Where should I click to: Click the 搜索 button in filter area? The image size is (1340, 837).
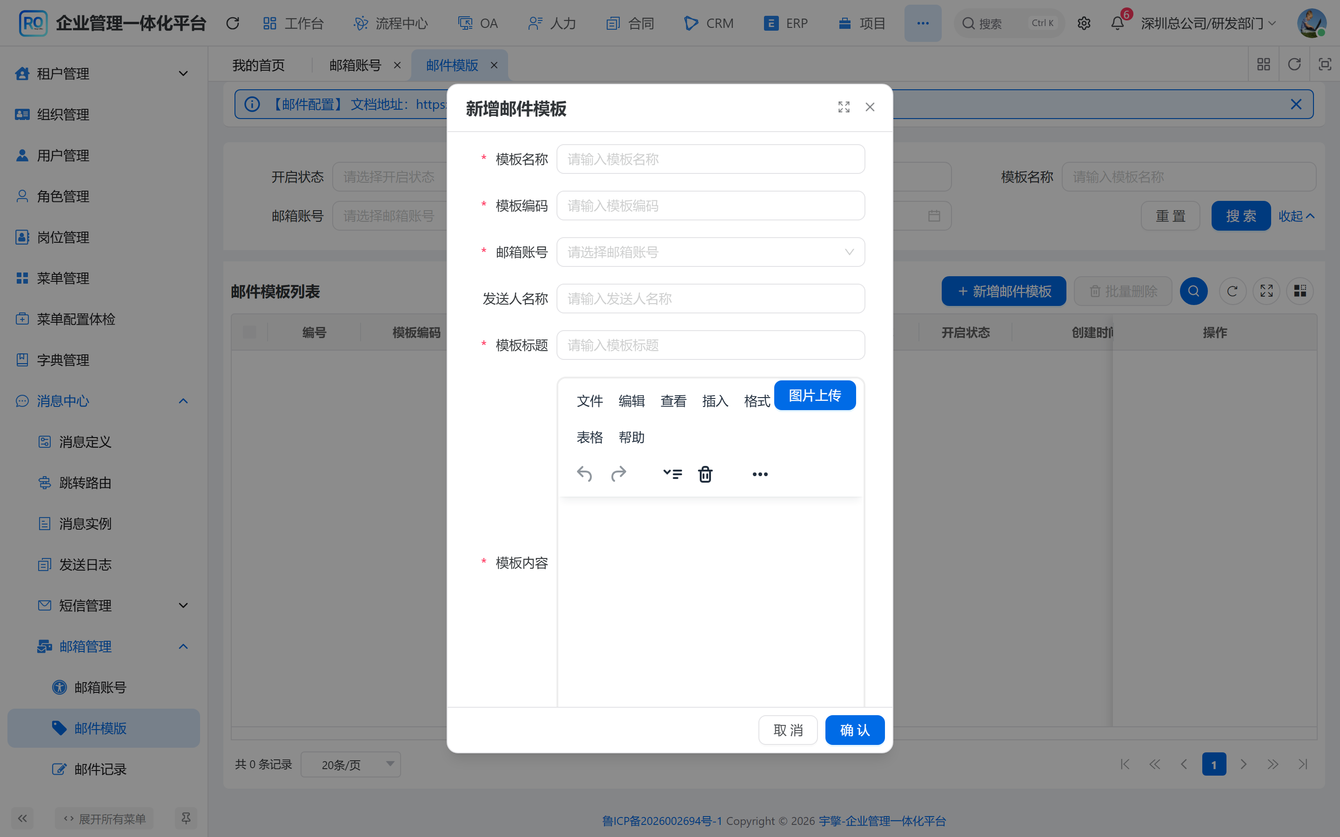pos(1240,216)
